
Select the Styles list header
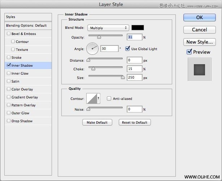(x=28, y=17)
